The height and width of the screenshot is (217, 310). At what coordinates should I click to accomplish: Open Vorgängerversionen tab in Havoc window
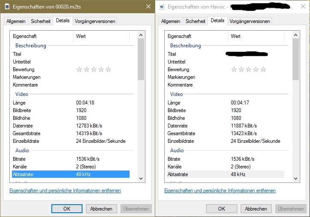(x=250, y=21)
